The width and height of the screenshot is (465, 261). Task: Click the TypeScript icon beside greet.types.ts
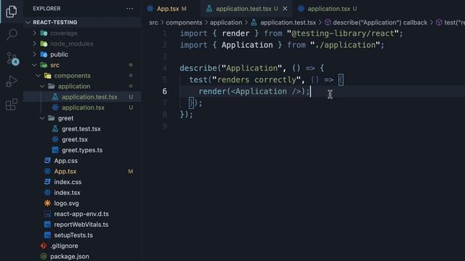pyautogui.click(x=55, y=150)
